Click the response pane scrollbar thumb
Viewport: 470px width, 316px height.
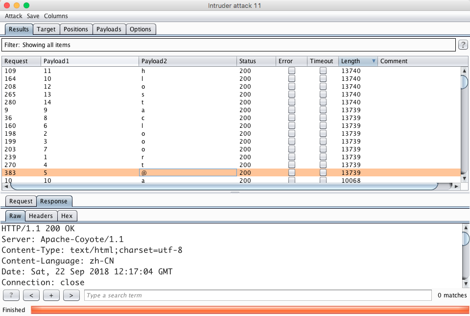[x=466, y=239]
